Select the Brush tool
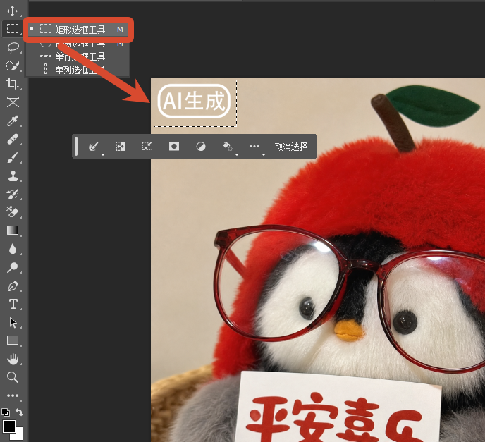This screenshot has height=442, width=485. pos(13,158)
